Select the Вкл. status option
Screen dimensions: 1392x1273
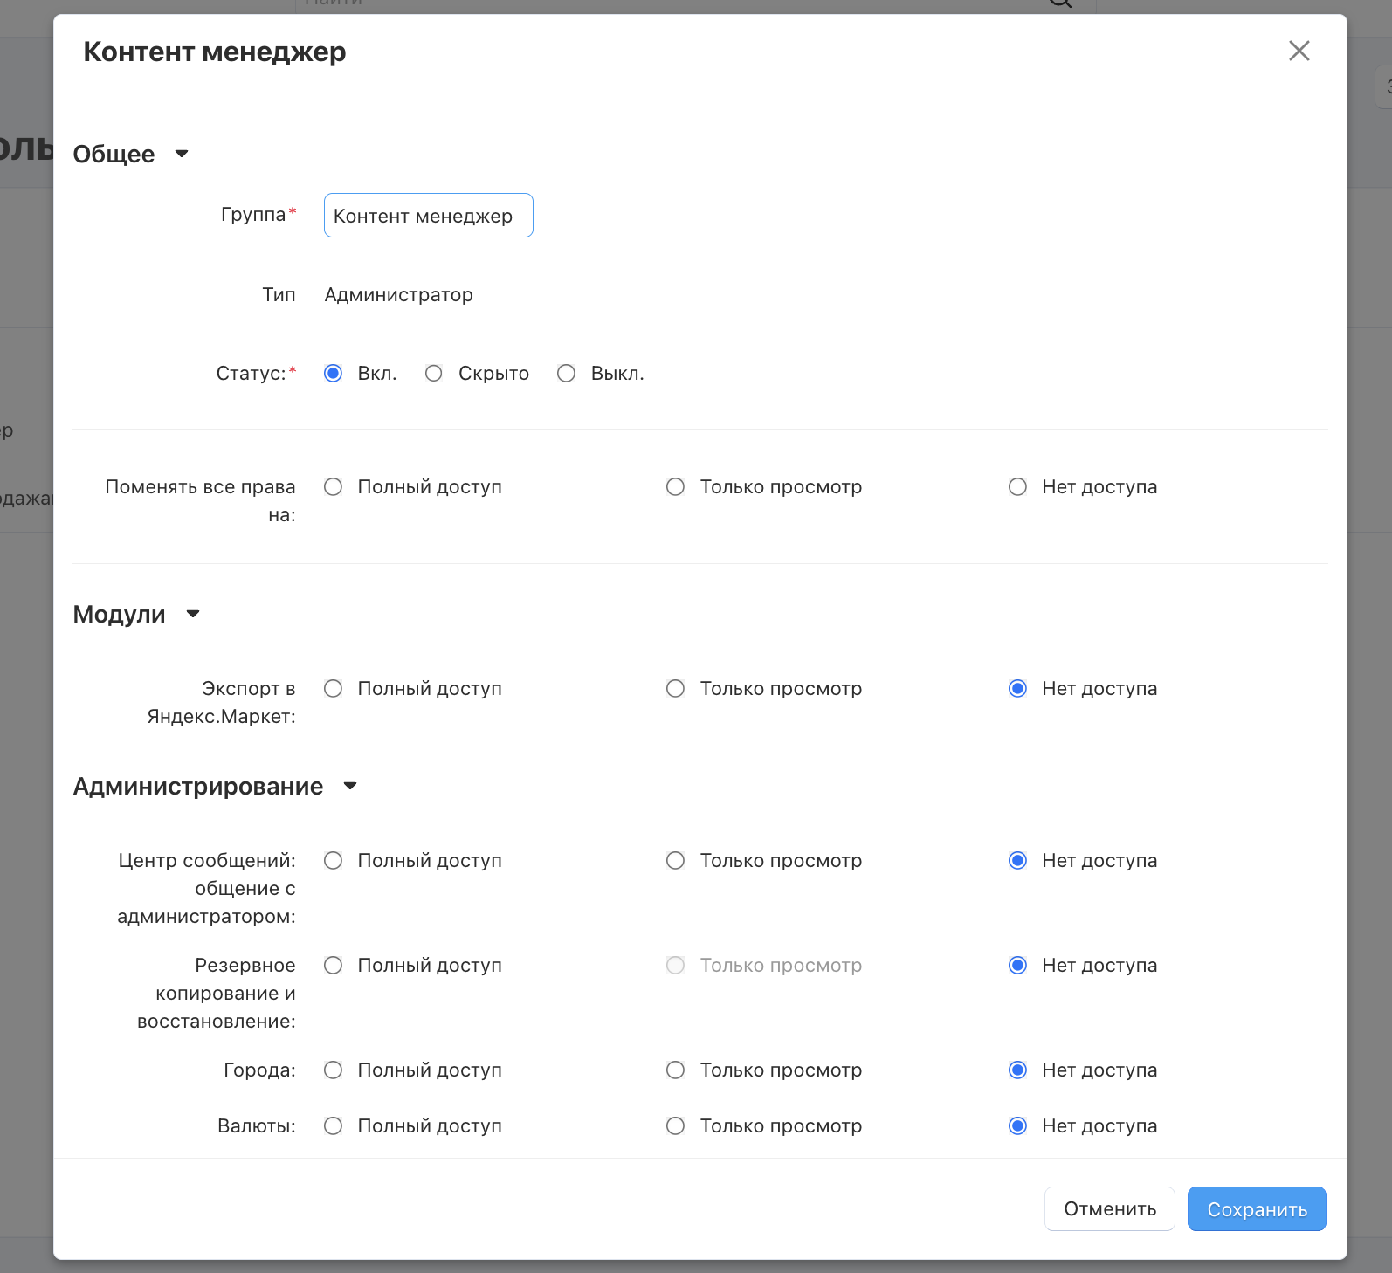(334, 374)
